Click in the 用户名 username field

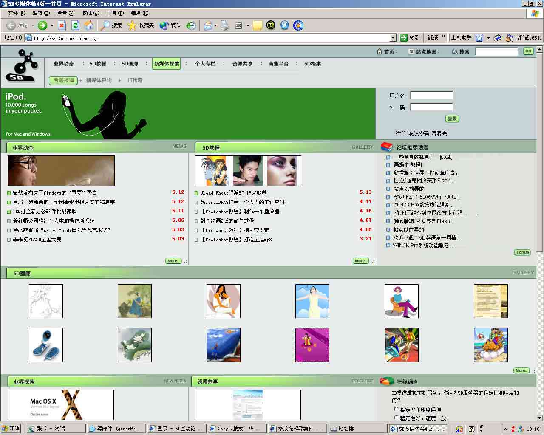[x=431, y=95]
